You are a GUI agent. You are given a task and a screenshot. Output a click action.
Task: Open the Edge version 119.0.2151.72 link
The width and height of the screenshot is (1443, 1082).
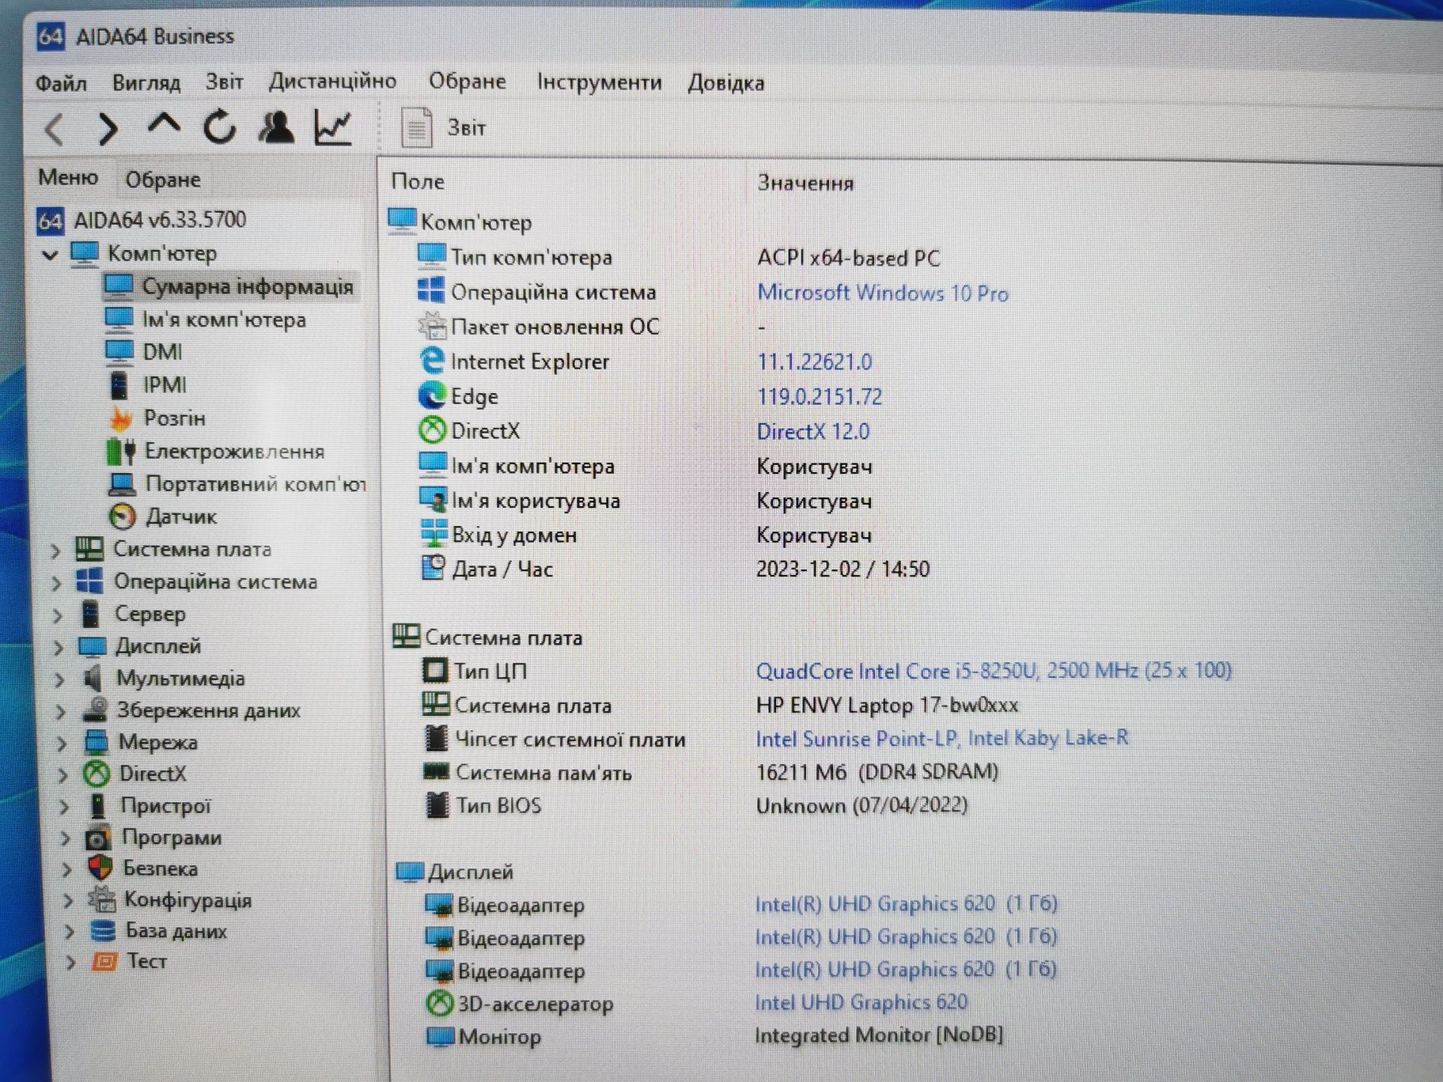tap(820, 396)
